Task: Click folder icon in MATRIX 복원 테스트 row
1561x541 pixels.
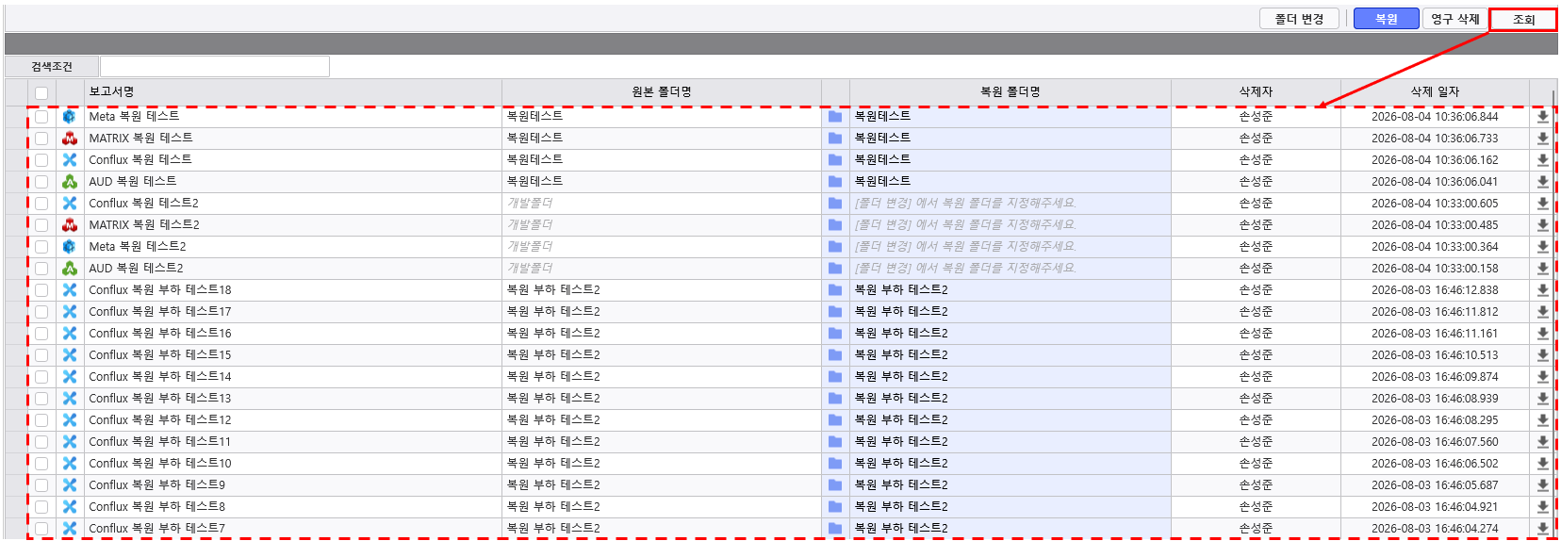Action: (x=835, y=139)
